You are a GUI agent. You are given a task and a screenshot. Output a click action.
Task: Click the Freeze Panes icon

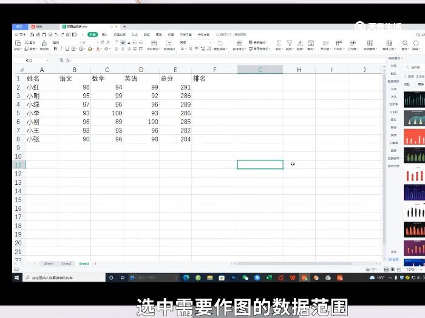pos(370,43)
